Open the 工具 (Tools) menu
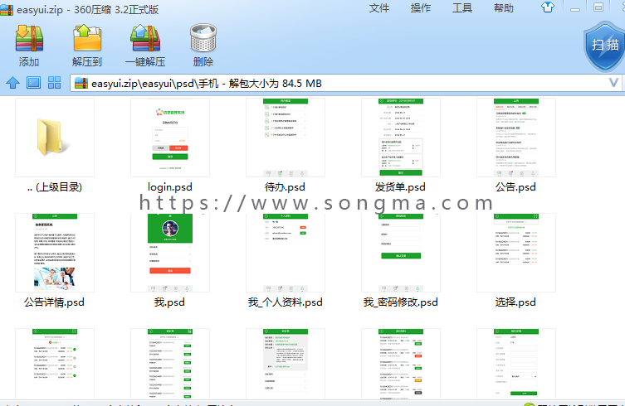This screenshot has width=625, height=406. point(462,8)
